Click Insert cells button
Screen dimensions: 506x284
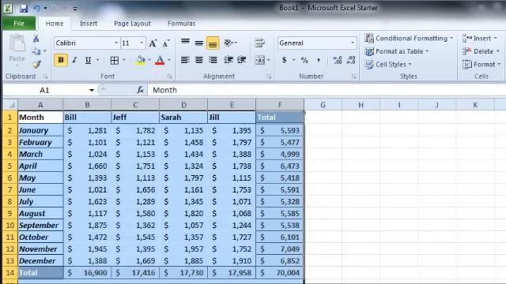[480, 39]
